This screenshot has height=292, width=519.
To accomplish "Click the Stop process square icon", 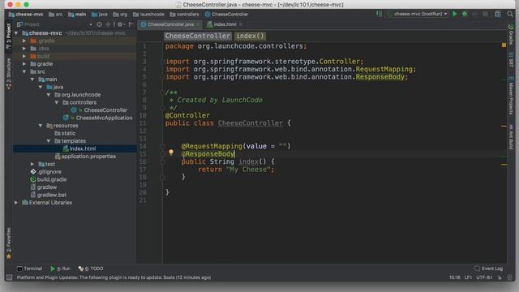I will [485, 14].
